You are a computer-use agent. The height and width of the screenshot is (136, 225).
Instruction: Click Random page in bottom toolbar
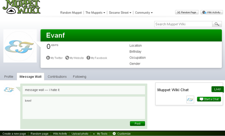[39, 134]
